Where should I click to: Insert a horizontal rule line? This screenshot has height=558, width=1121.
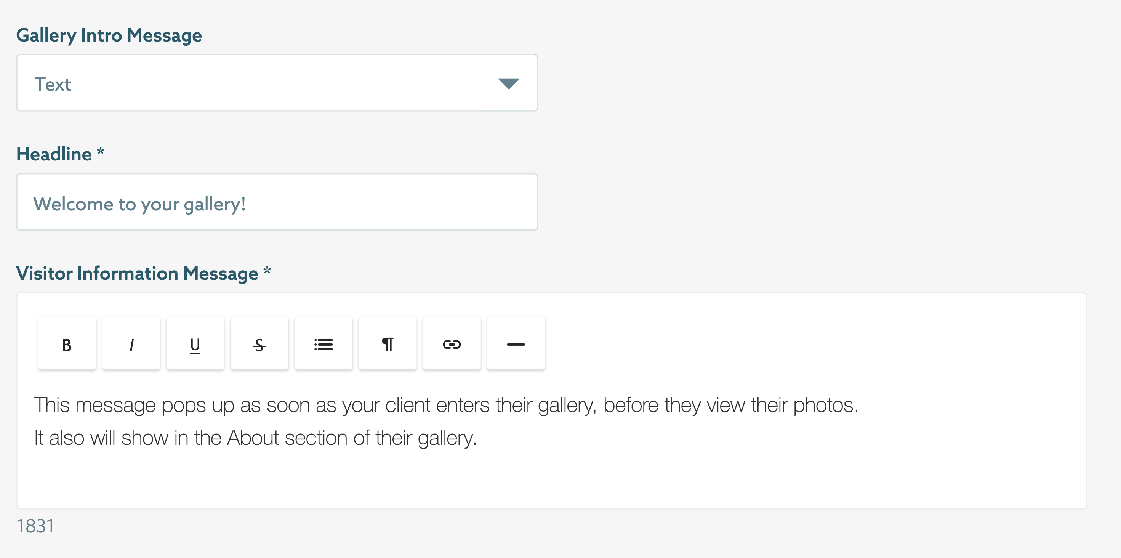pos(516,344)
